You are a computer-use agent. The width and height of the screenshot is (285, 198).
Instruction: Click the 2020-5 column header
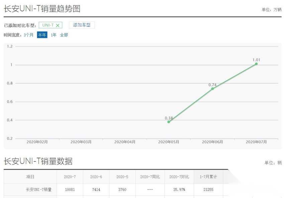point(122,177)
